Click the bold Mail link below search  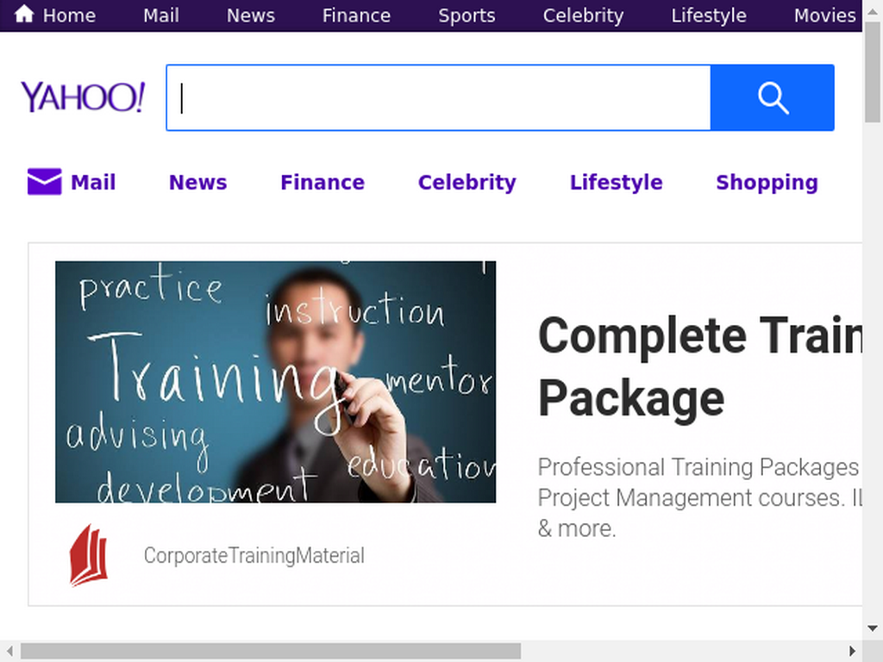click(x=93, y=183)
